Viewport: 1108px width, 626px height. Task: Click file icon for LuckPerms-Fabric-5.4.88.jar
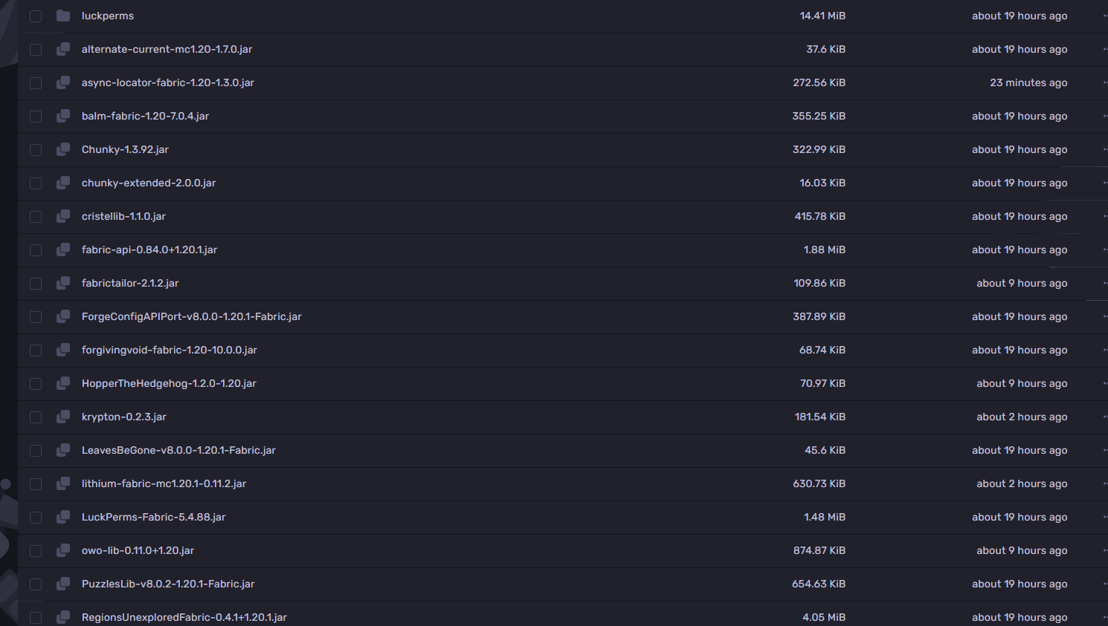pos(63,517)
